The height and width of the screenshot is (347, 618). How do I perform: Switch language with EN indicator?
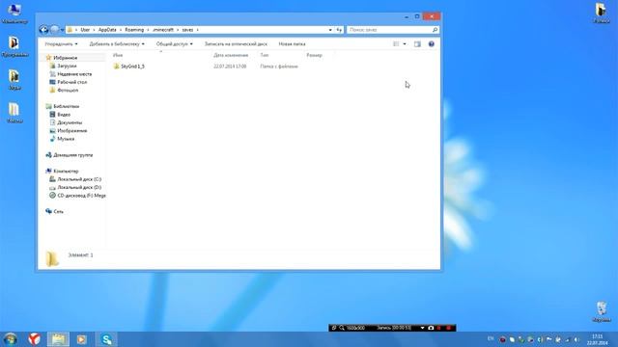click(491, 338)
